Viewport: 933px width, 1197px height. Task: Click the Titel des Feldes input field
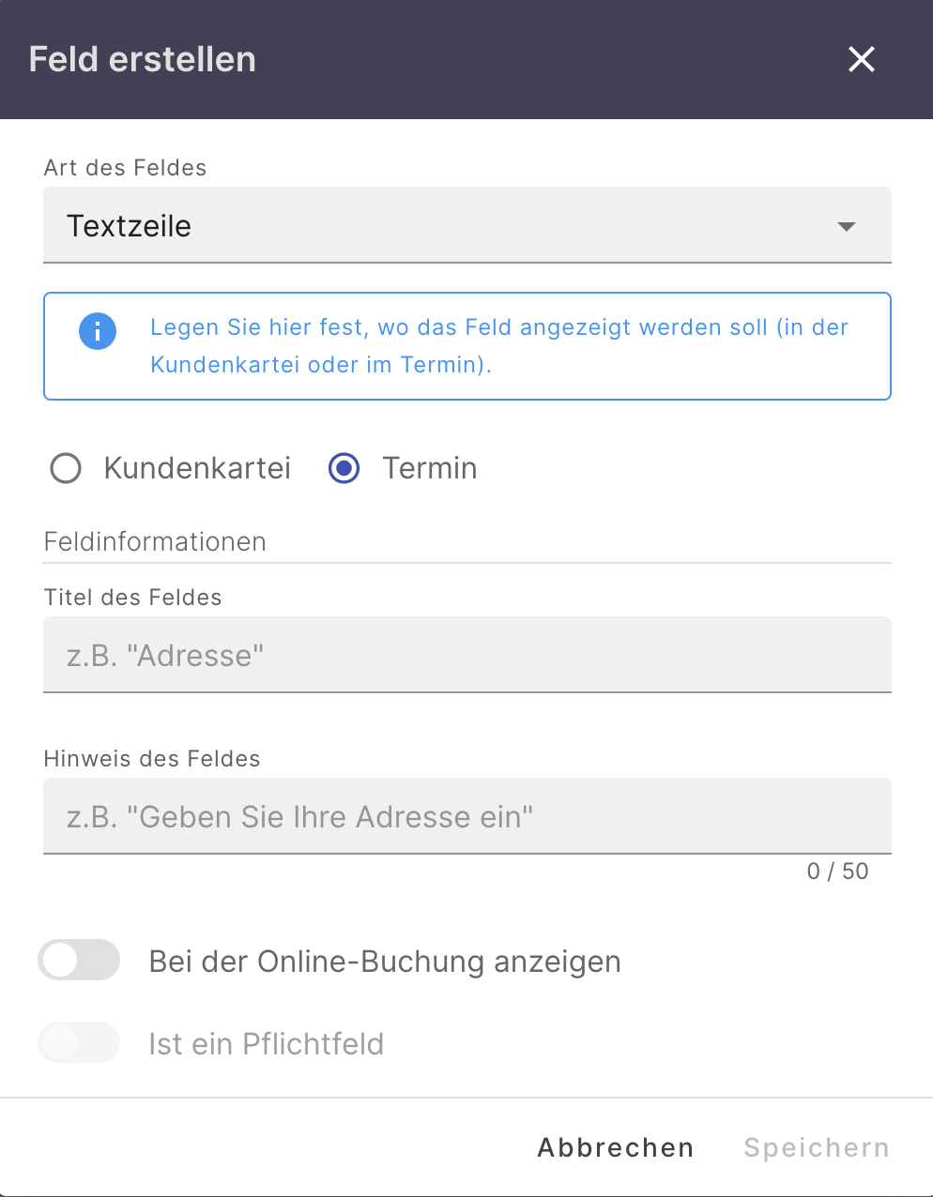[466, 655]
